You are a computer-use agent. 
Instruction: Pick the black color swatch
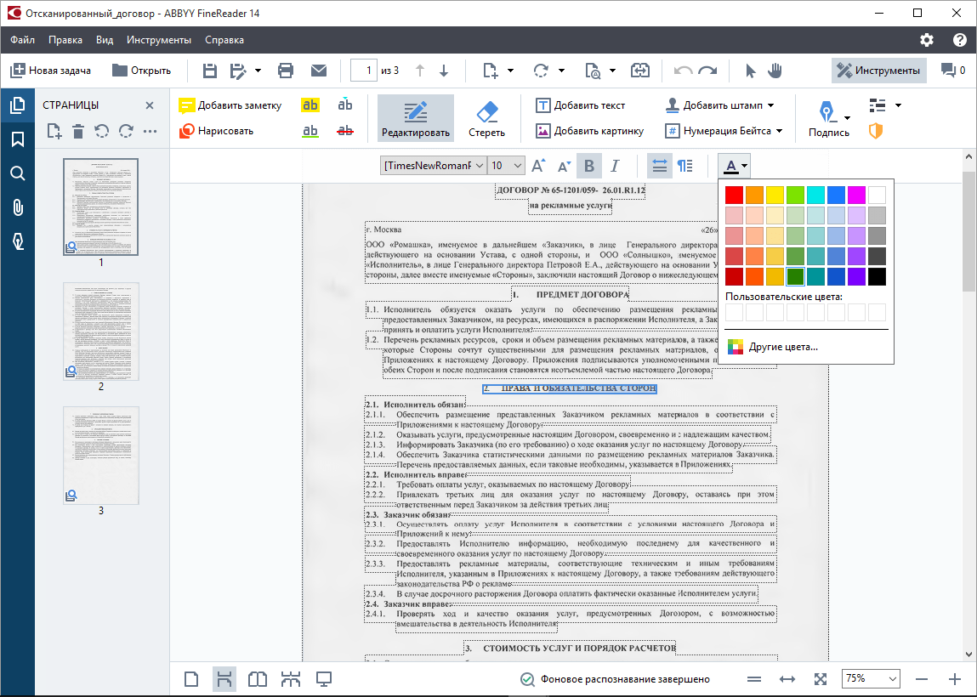pyautogui.click(x=877, y=276)
